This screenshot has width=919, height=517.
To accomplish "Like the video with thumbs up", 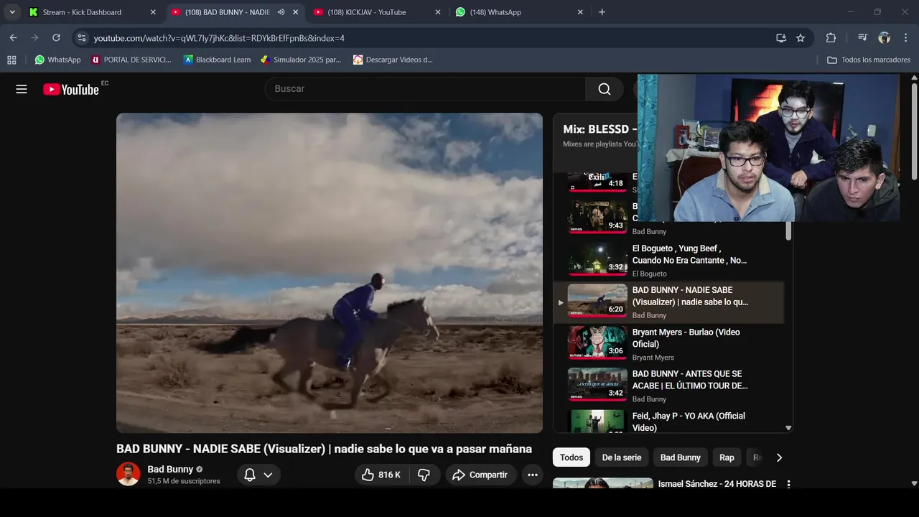I will coord(381,475).
